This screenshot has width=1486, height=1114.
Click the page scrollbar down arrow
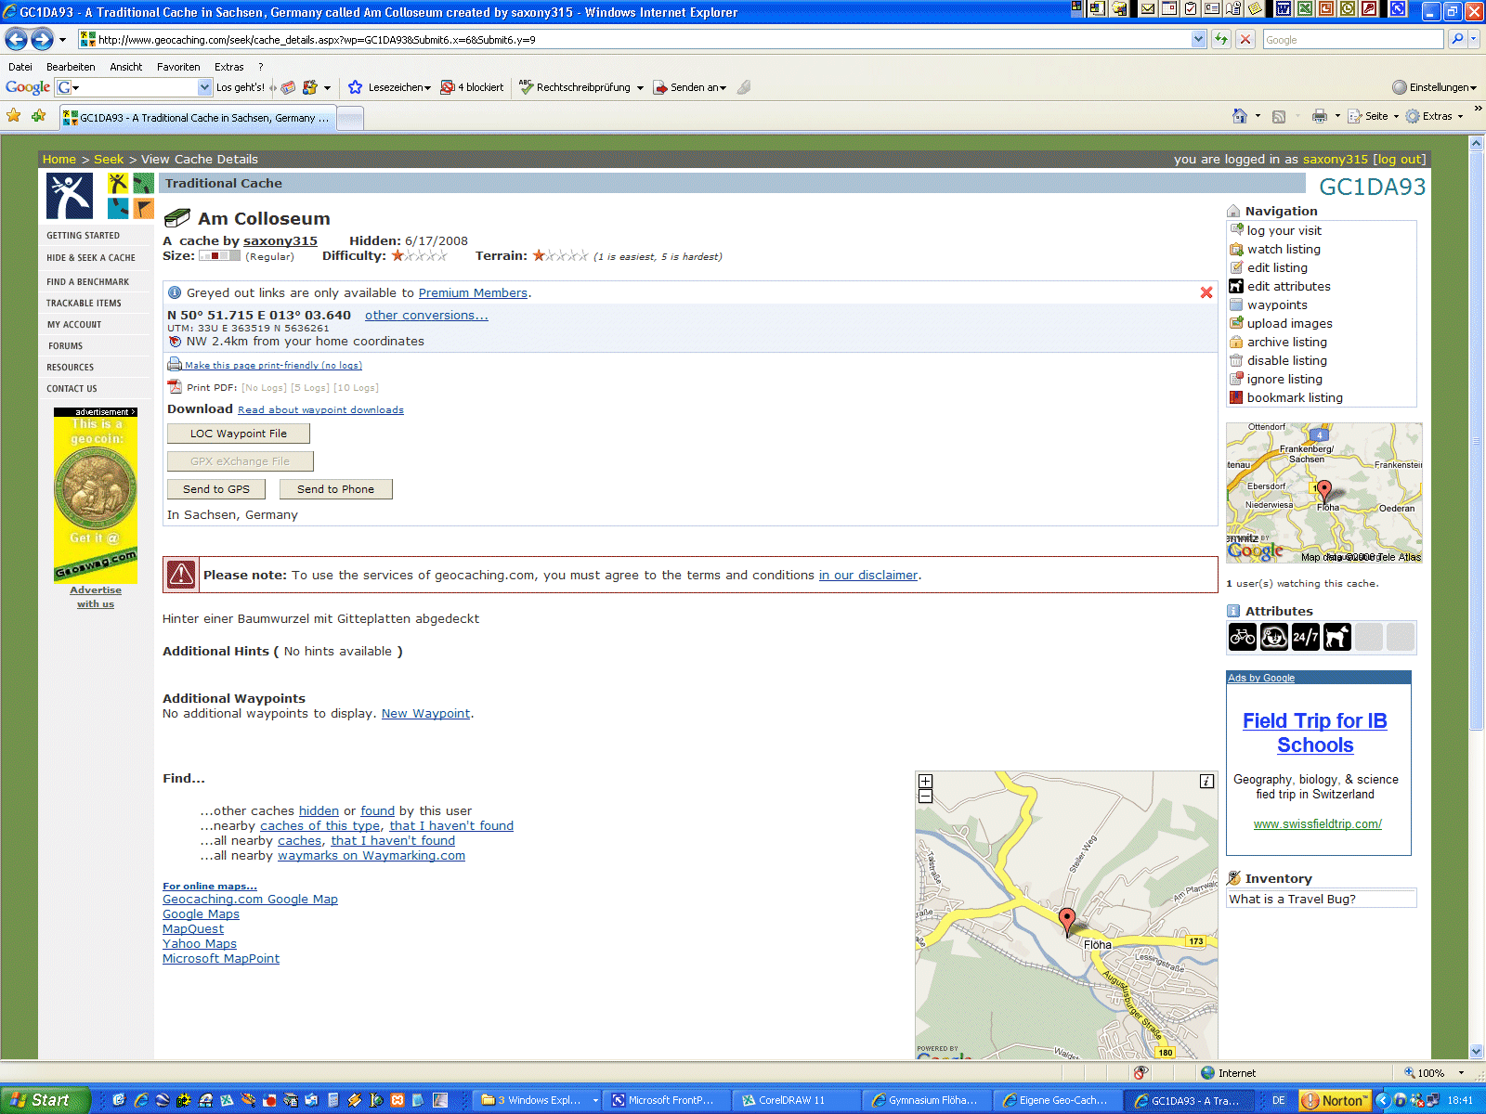[1477, 1052]
